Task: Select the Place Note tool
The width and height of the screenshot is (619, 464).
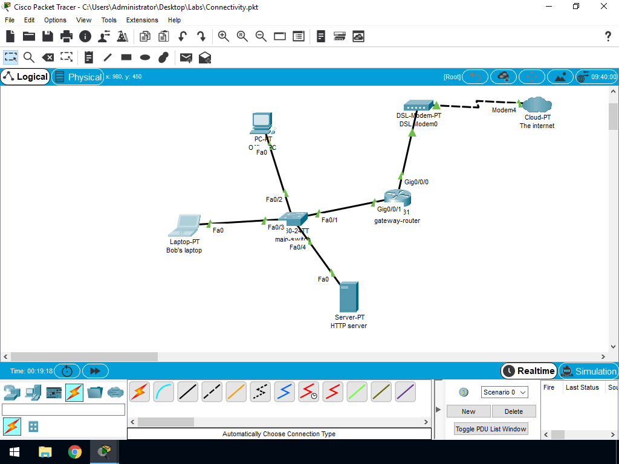Action: [x=88, y=57]
